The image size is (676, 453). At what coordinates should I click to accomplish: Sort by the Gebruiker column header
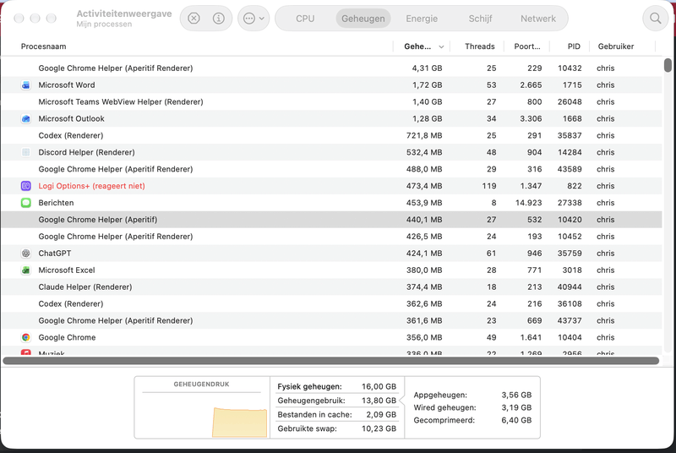tap(616, 46)
